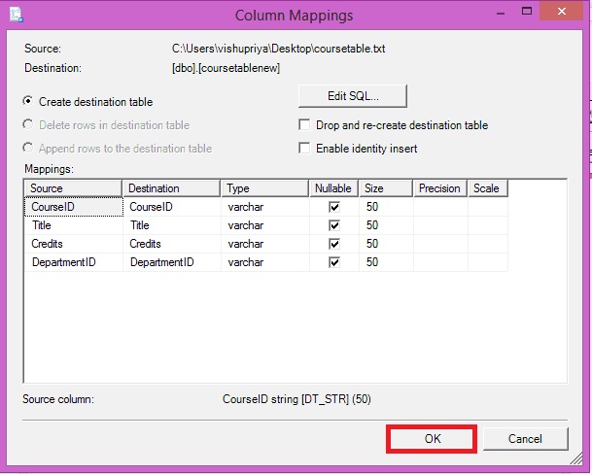
Task: Edit size 50 in DepartmentID row
Action: pos(386,262)
